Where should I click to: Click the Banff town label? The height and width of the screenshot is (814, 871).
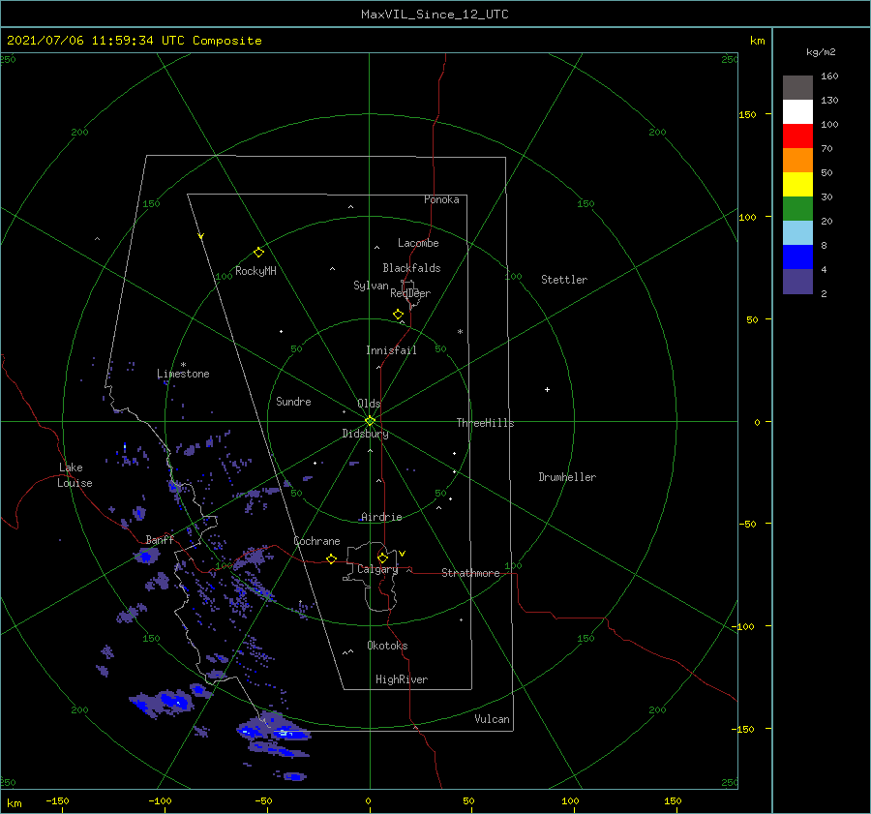pos(160,540)
